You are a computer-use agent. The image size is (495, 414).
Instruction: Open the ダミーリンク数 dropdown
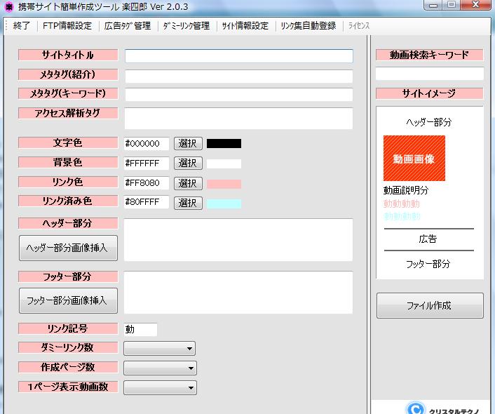tap(159, 348)
